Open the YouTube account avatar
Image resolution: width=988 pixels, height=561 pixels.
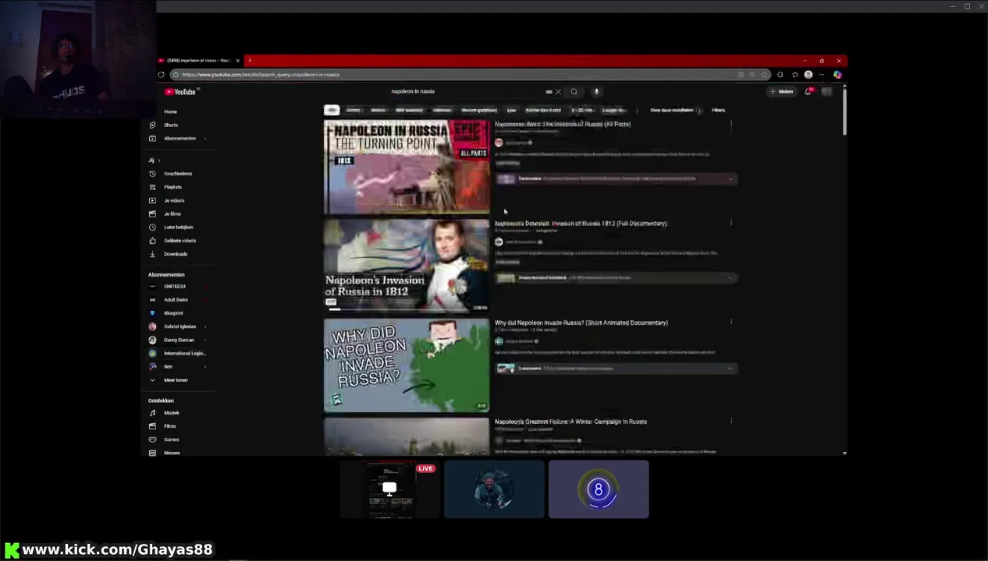tap(827, 92)
